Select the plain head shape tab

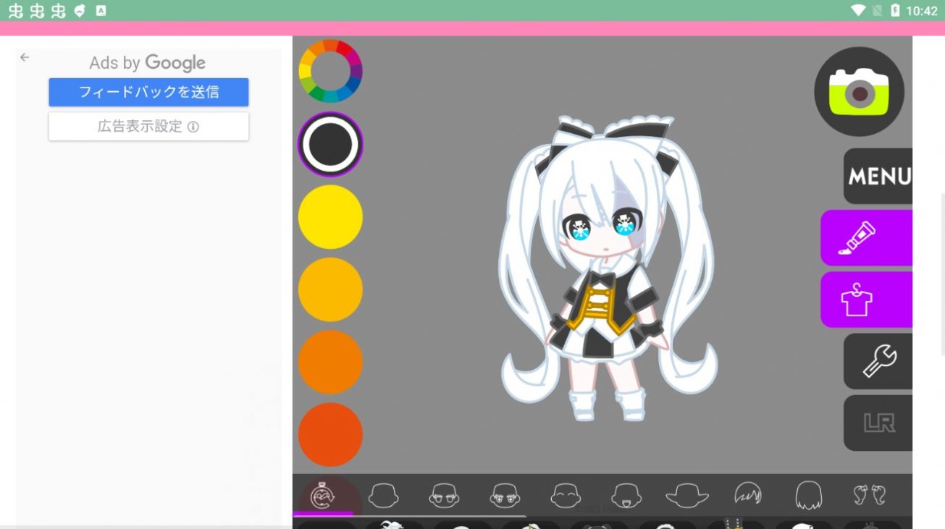click(383, 496)
